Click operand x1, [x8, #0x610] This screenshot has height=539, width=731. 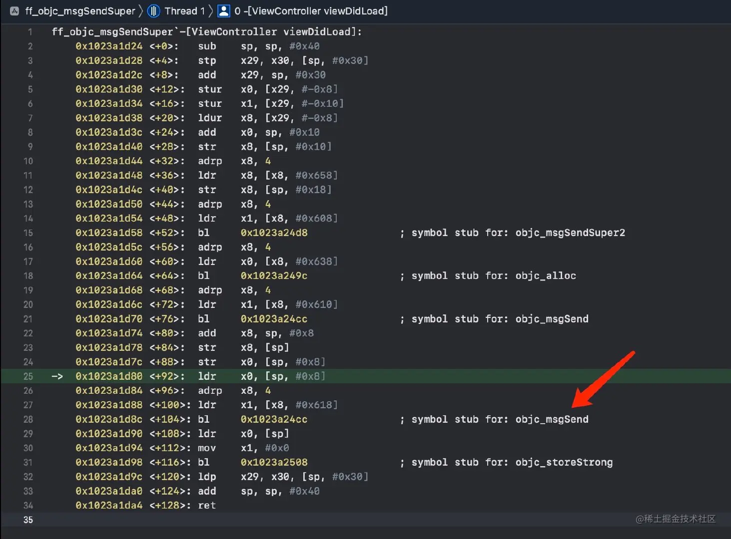pos(289,304)
